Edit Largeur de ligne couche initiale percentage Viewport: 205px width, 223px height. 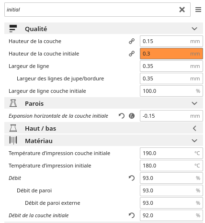click(x=171, y=91)
